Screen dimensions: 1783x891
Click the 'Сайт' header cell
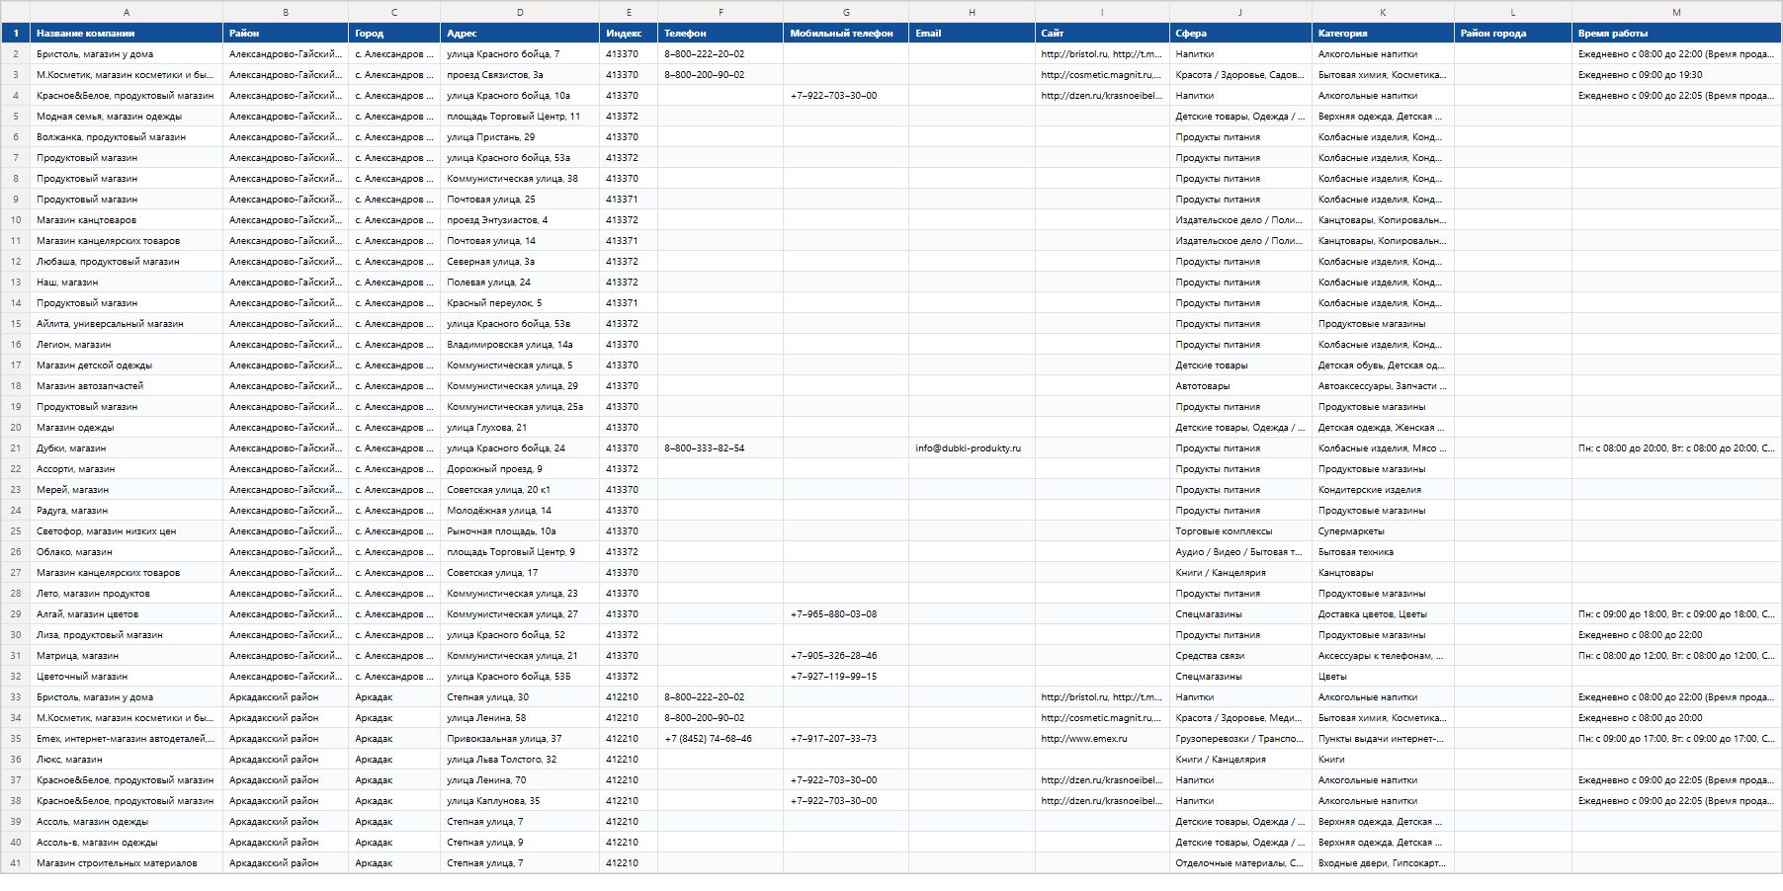click(1102, 34)
